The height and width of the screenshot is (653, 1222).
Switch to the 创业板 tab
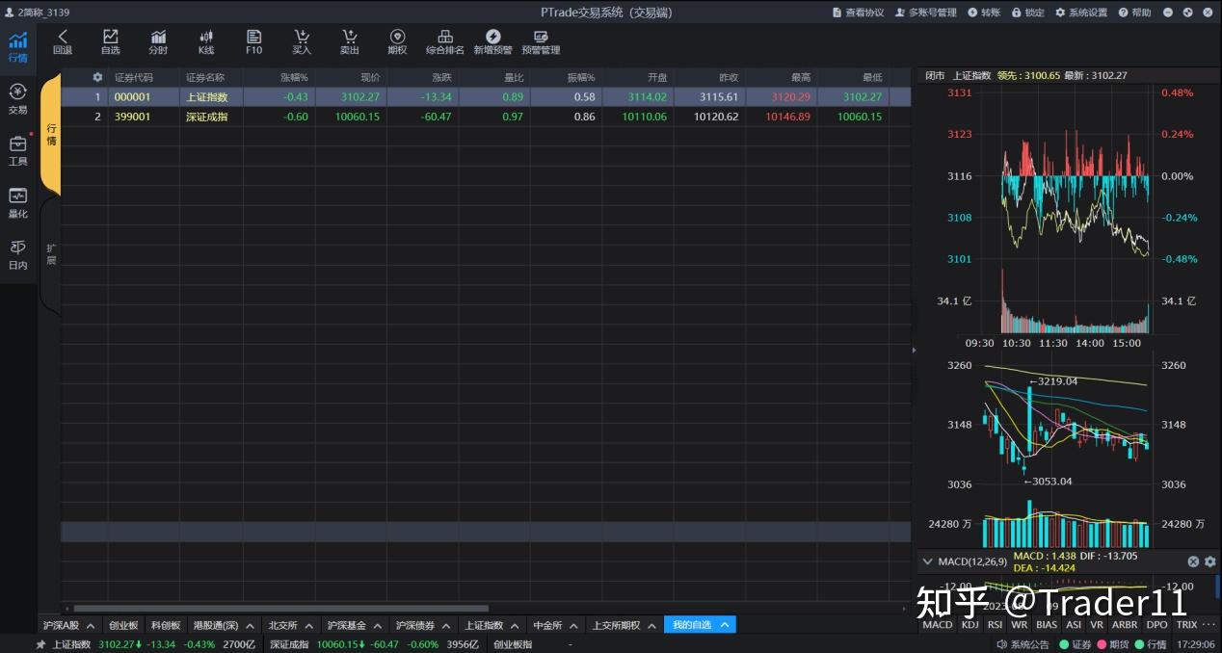click(122, 624)
